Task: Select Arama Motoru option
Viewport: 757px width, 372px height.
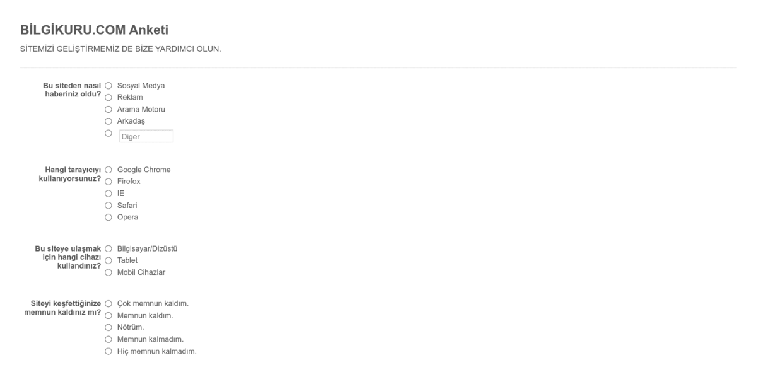Action: tap(109, 109)
